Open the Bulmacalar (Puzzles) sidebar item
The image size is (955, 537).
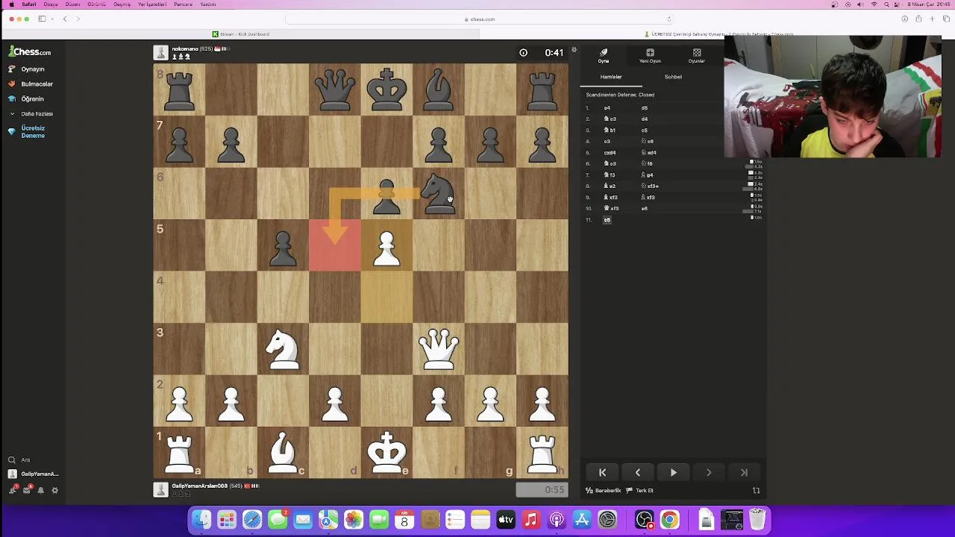31,84
